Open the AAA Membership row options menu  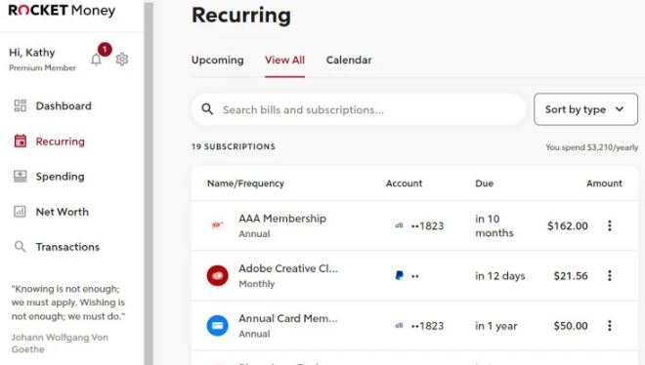pyautogui.click(x=610, y=225)
